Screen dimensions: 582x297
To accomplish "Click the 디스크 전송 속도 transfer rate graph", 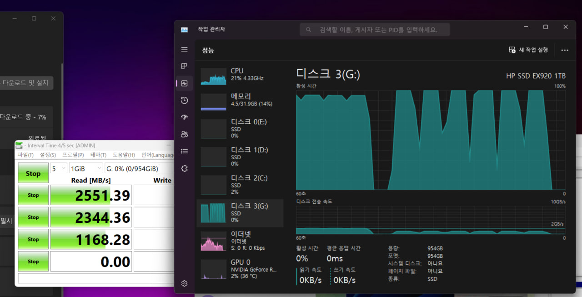I will 431,220.
